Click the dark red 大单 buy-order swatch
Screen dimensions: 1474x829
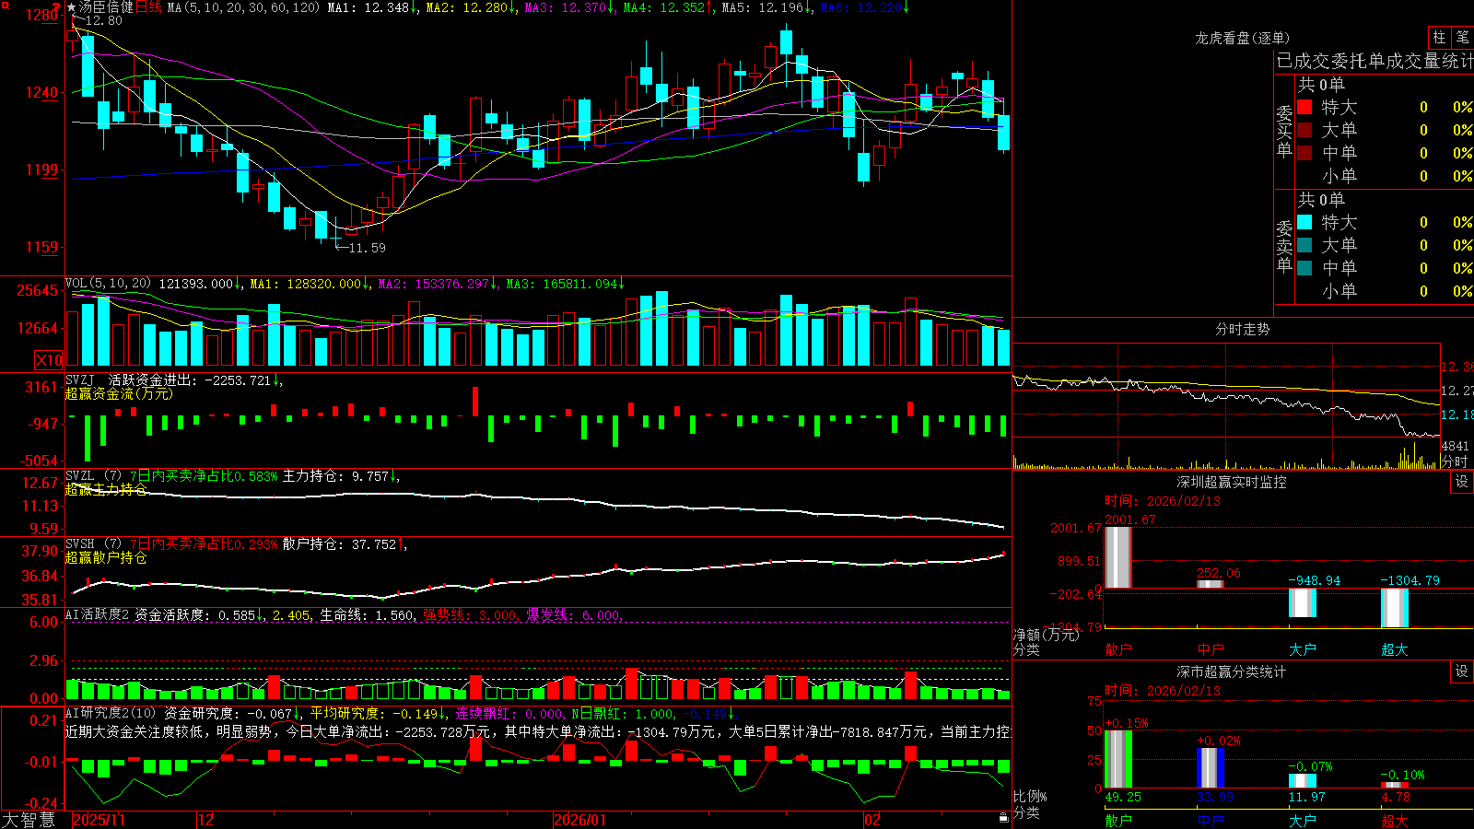1304,130
